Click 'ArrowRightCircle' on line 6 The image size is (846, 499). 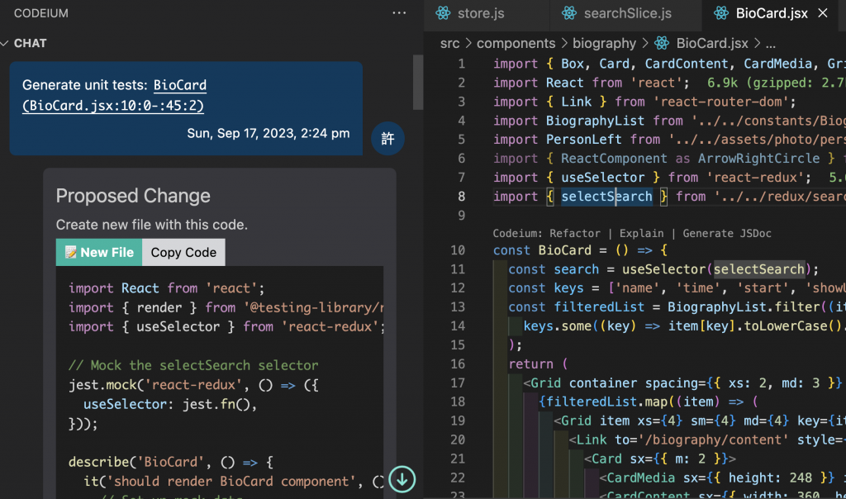[758, 159]
